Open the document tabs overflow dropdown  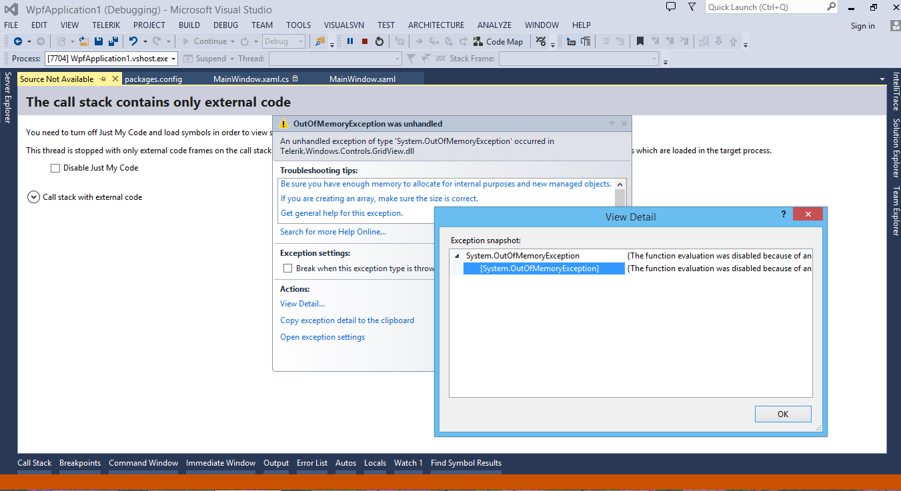tap(882, 79)
